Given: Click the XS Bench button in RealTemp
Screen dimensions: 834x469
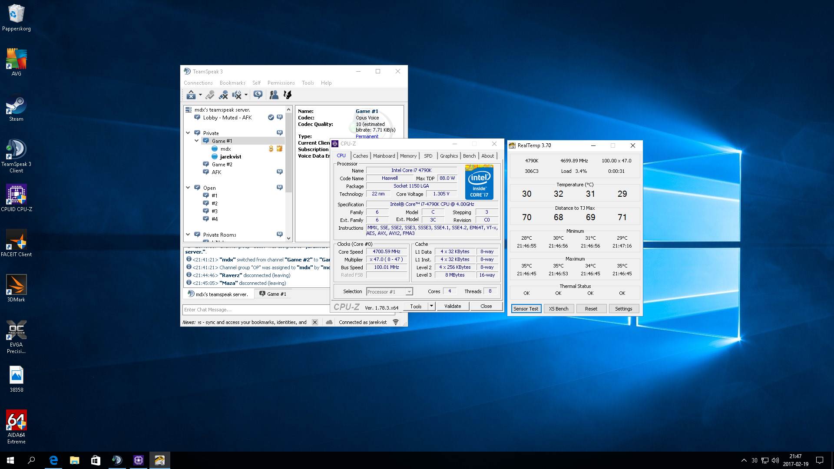Looking at the screenshot, I should 559,309.
